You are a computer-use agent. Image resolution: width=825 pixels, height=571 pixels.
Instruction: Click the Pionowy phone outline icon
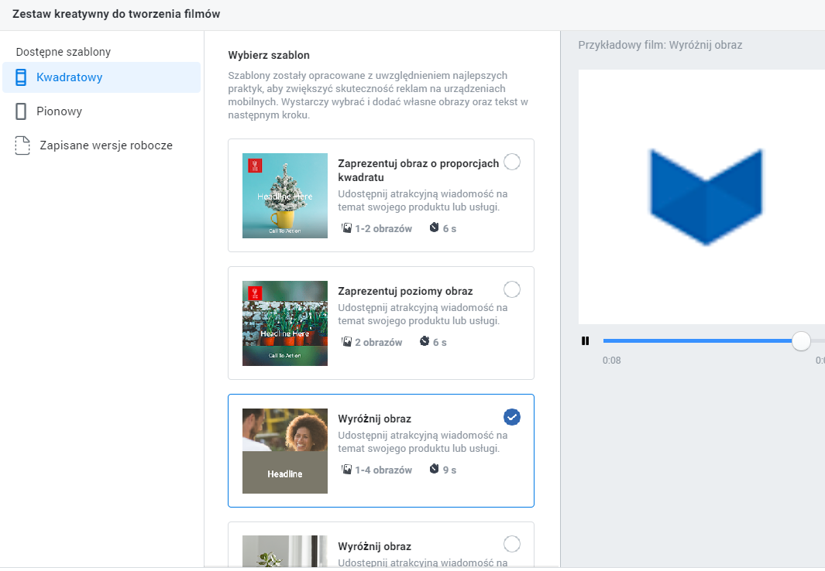click(x=21, y=111)
